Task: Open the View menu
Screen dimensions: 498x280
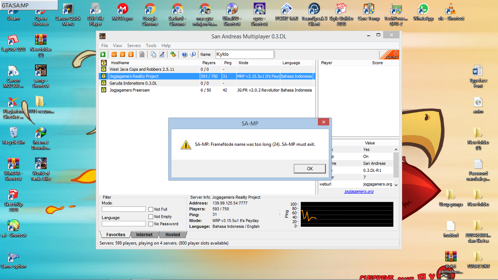Action: point(117,45)
